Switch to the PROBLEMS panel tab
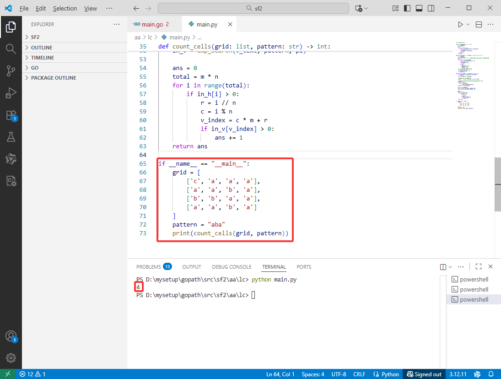501x379 pixels. (x=154, y=267)
